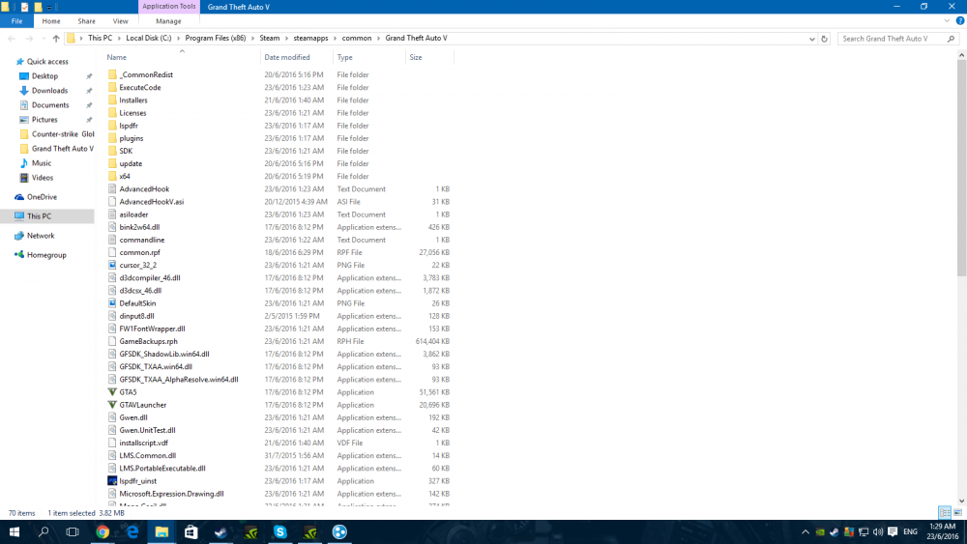Open Downloads in Quick access
This screenshot has width=967, height=544.
click(50, 91)
